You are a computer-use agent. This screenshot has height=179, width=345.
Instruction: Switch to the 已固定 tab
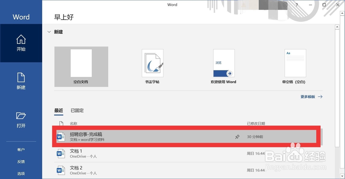click(77, 110)
